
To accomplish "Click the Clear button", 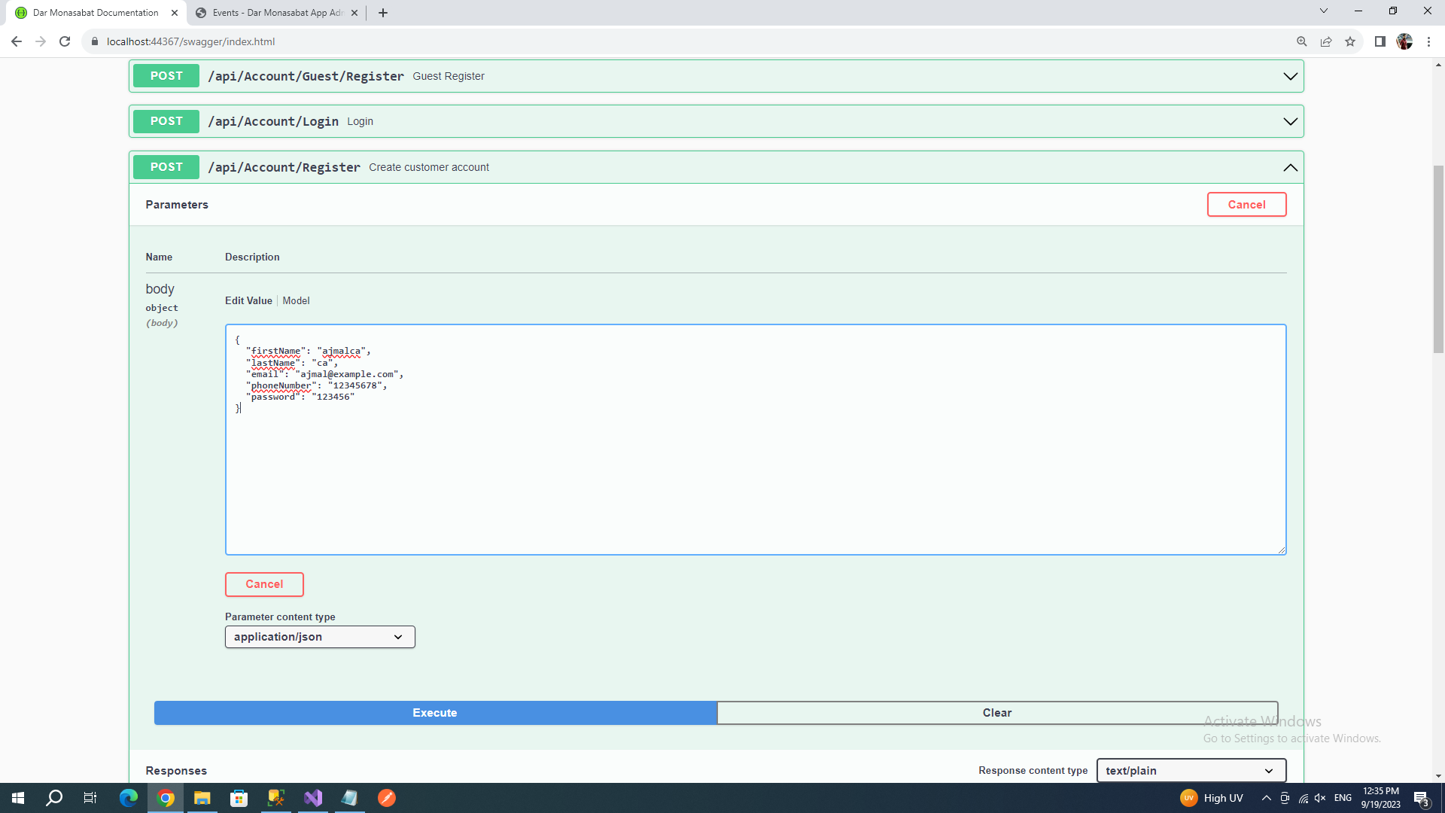I will pos(996,713).
